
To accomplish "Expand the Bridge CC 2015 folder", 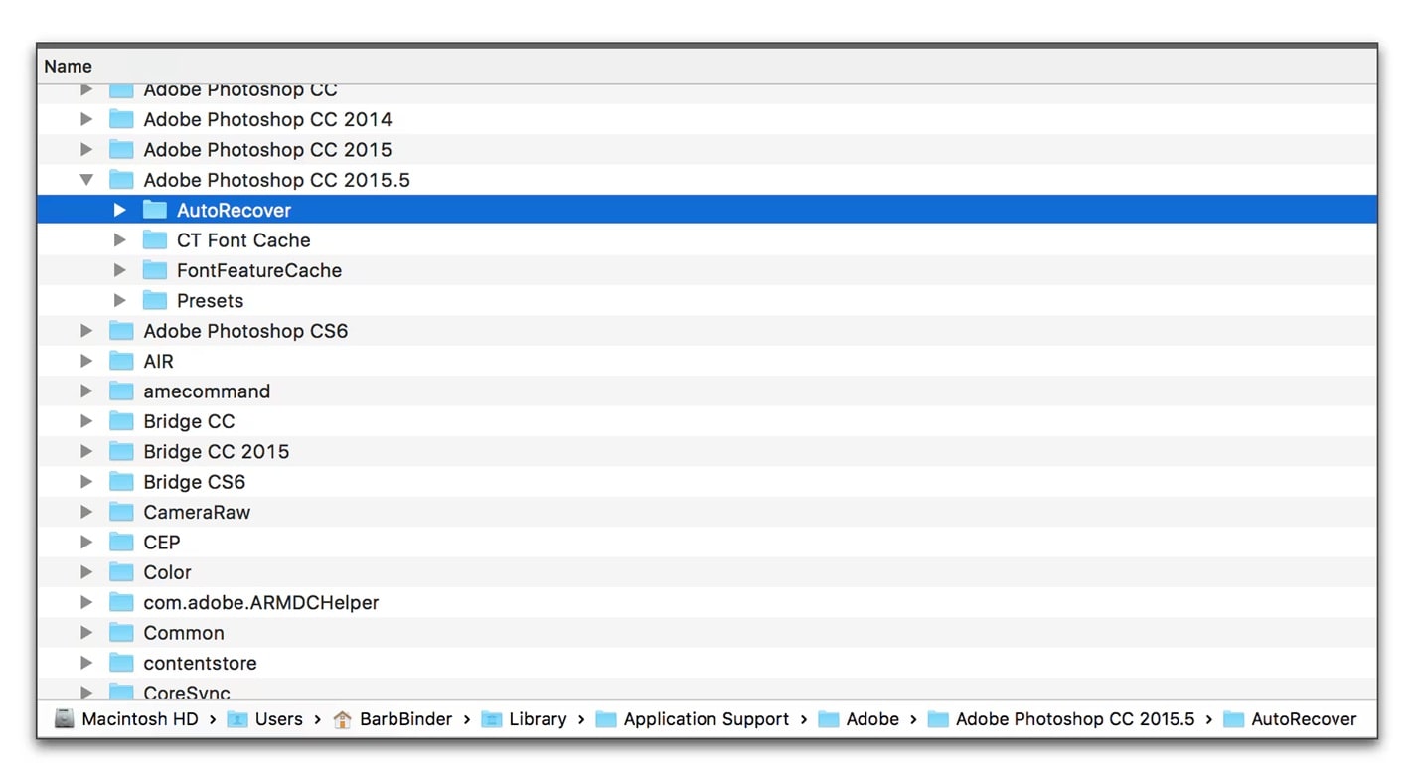I will [86, 451].
